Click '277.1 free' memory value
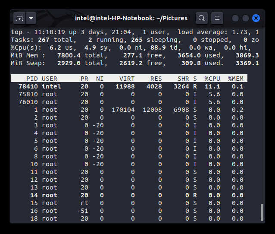275x234 pixels. pos(144,55)
